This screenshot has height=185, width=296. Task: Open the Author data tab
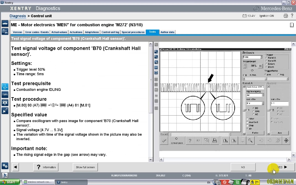pyautogui.click(x=167, y=32)
